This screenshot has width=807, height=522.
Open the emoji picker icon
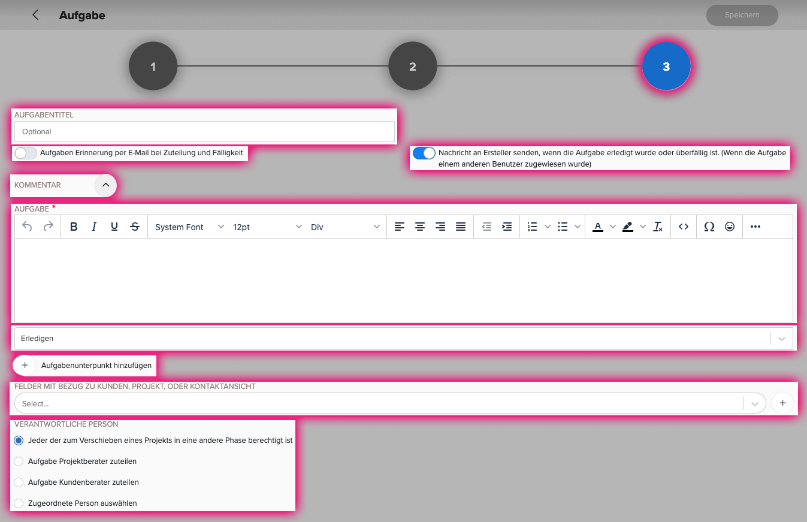[x=730, y=227]
